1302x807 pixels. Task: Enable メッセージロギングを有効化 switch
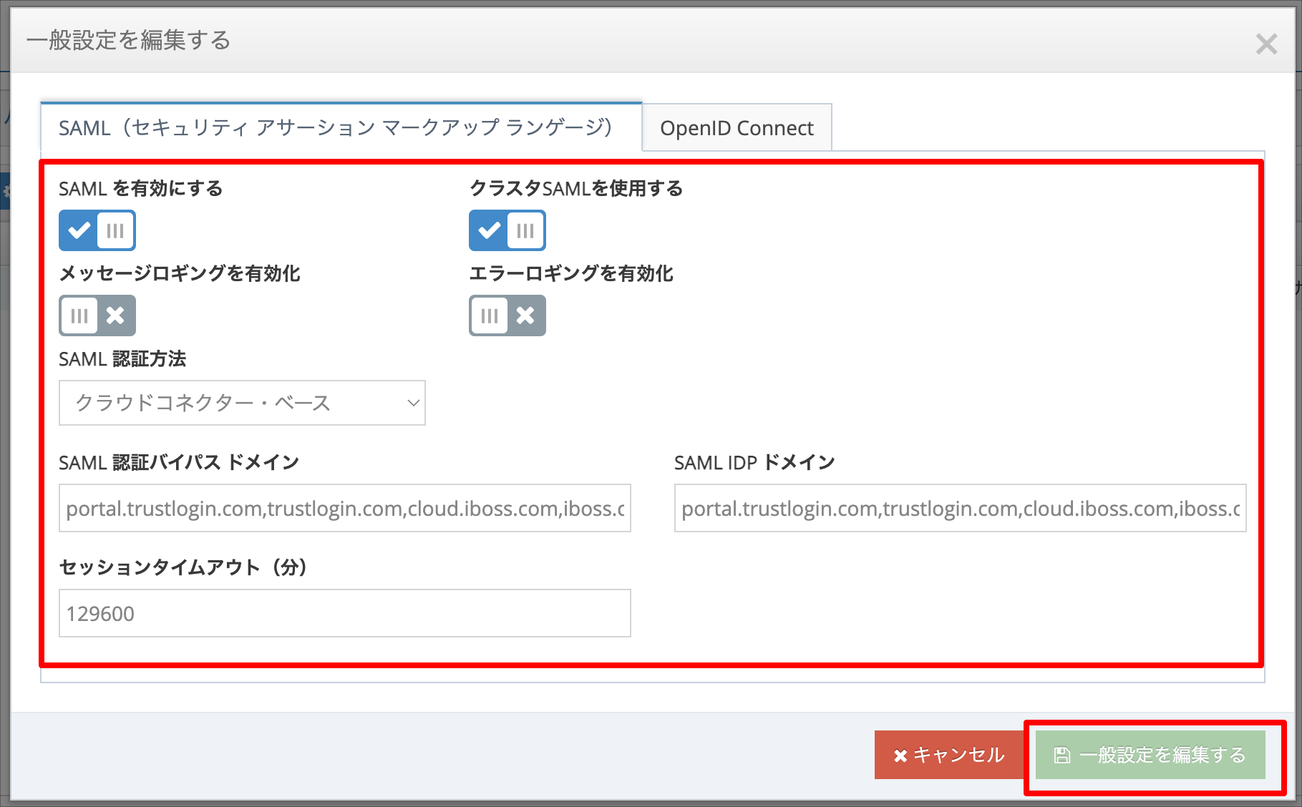(x=97, y=316)
